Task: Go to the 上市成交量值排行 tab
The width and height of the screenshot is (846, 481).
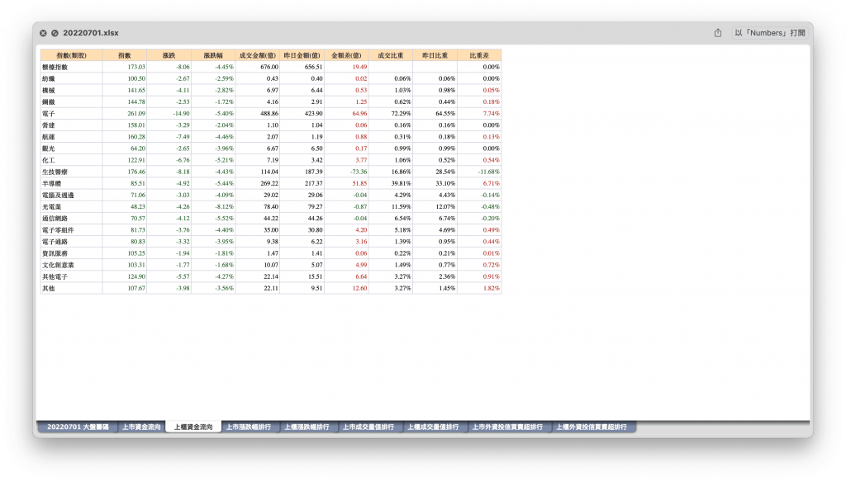Action: coord(368,427)
